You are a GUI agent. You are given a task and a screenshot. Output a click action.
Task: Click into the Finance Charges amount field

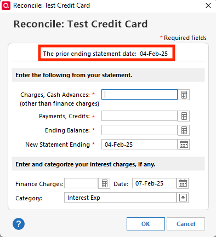tap(81, 183)
